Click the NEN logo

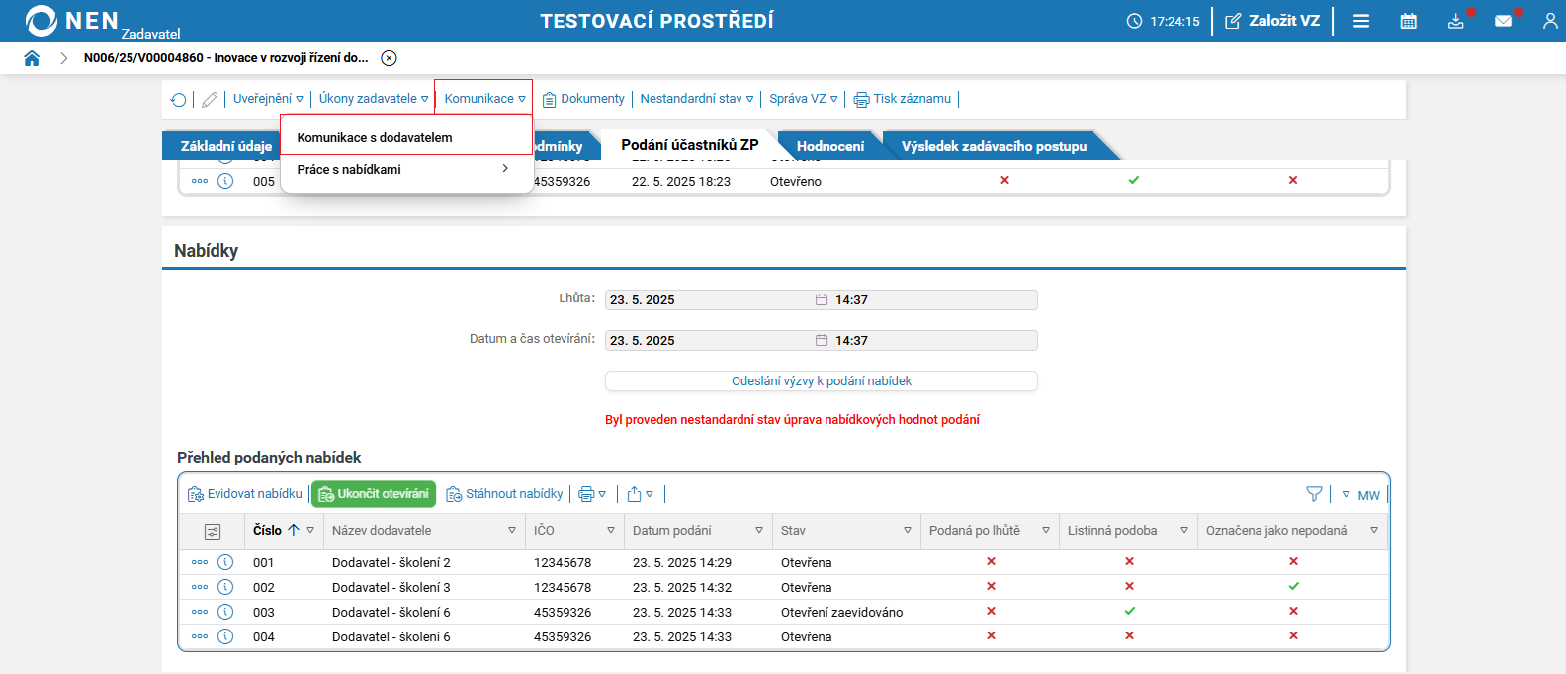pos(71,21)
